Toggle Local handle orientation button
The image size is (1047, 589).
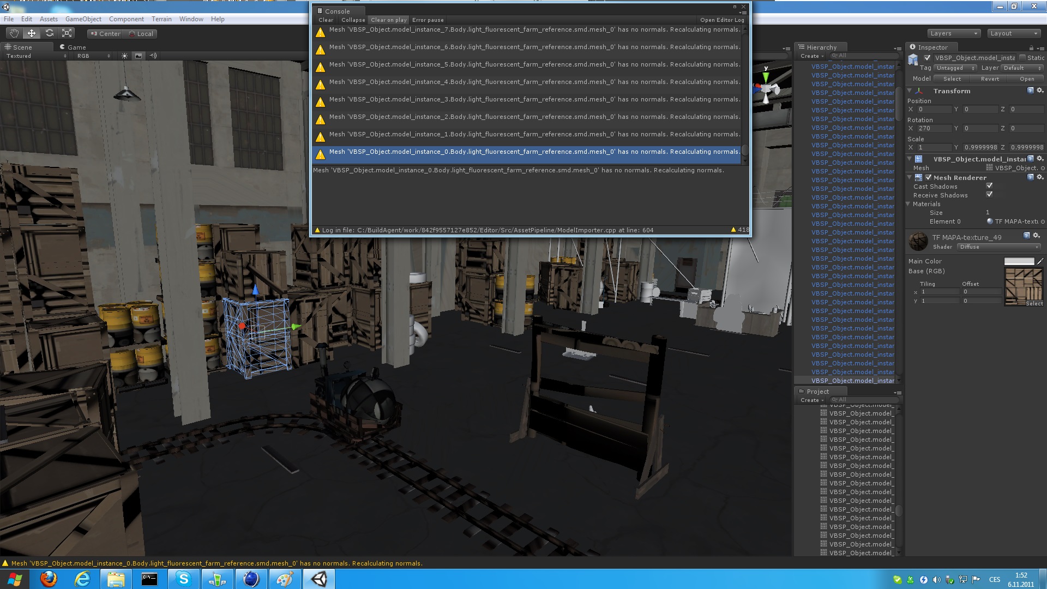click(140, 33)
